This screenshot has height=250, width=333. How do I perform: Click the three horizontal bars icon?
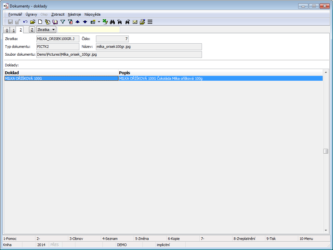(150, 22)
